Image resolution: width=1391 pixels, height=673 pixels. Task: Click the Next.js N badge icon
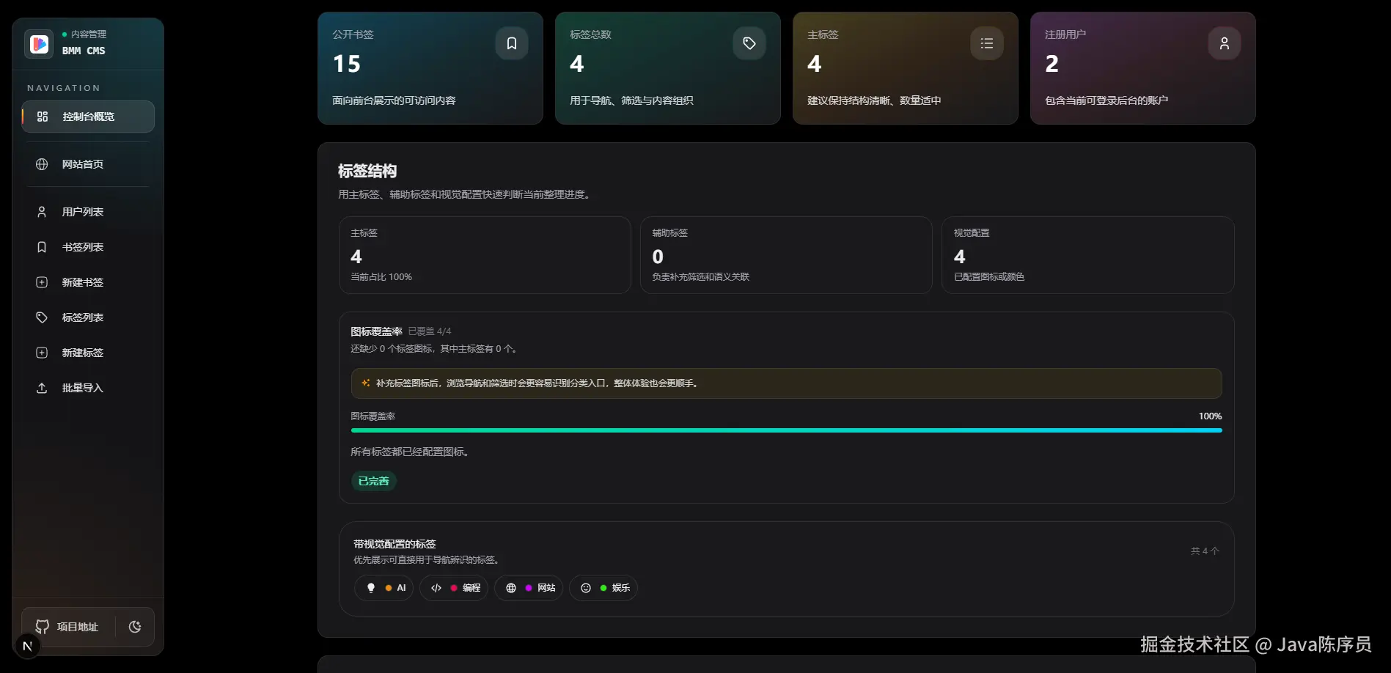28,646
